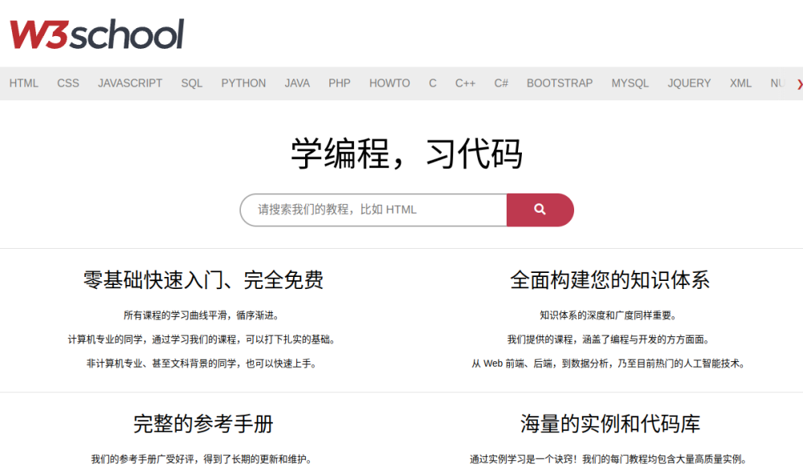Viewport: 803px width, 468px height.
Task: Click the heading 海量的实例和代码库
Action: 610,424
